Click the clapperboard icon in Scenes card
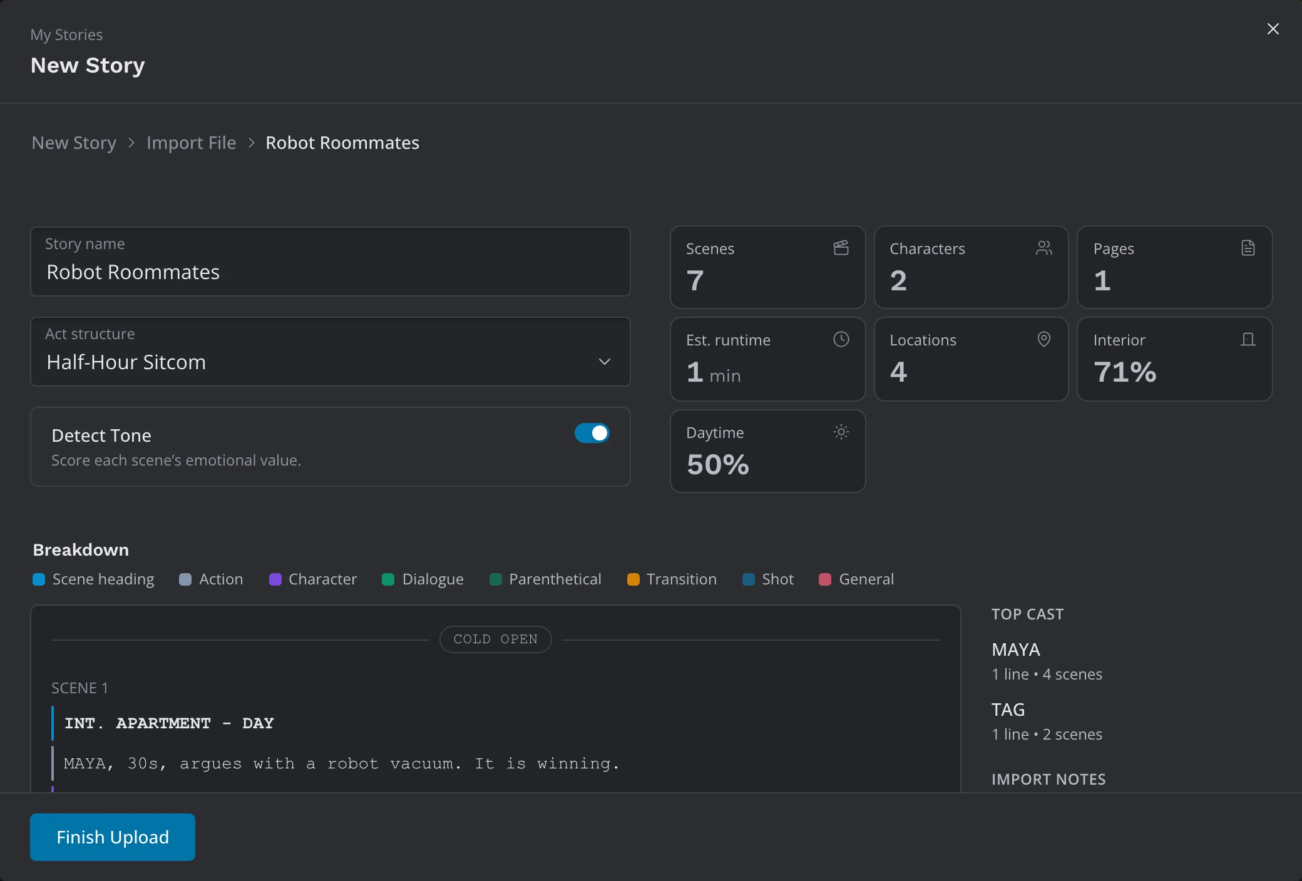 841,248
